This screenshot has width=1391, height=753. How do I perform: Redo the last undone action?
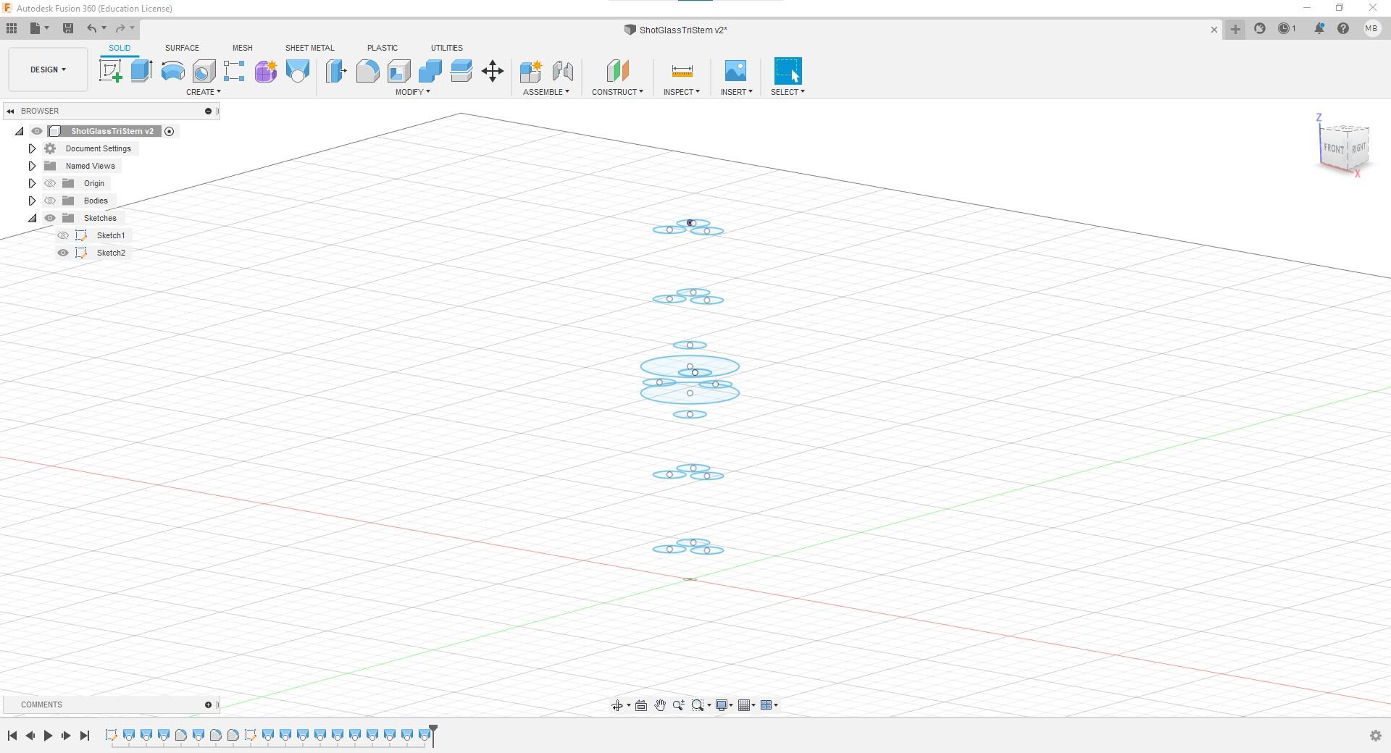pyautogui.click(x=120, y=28)
